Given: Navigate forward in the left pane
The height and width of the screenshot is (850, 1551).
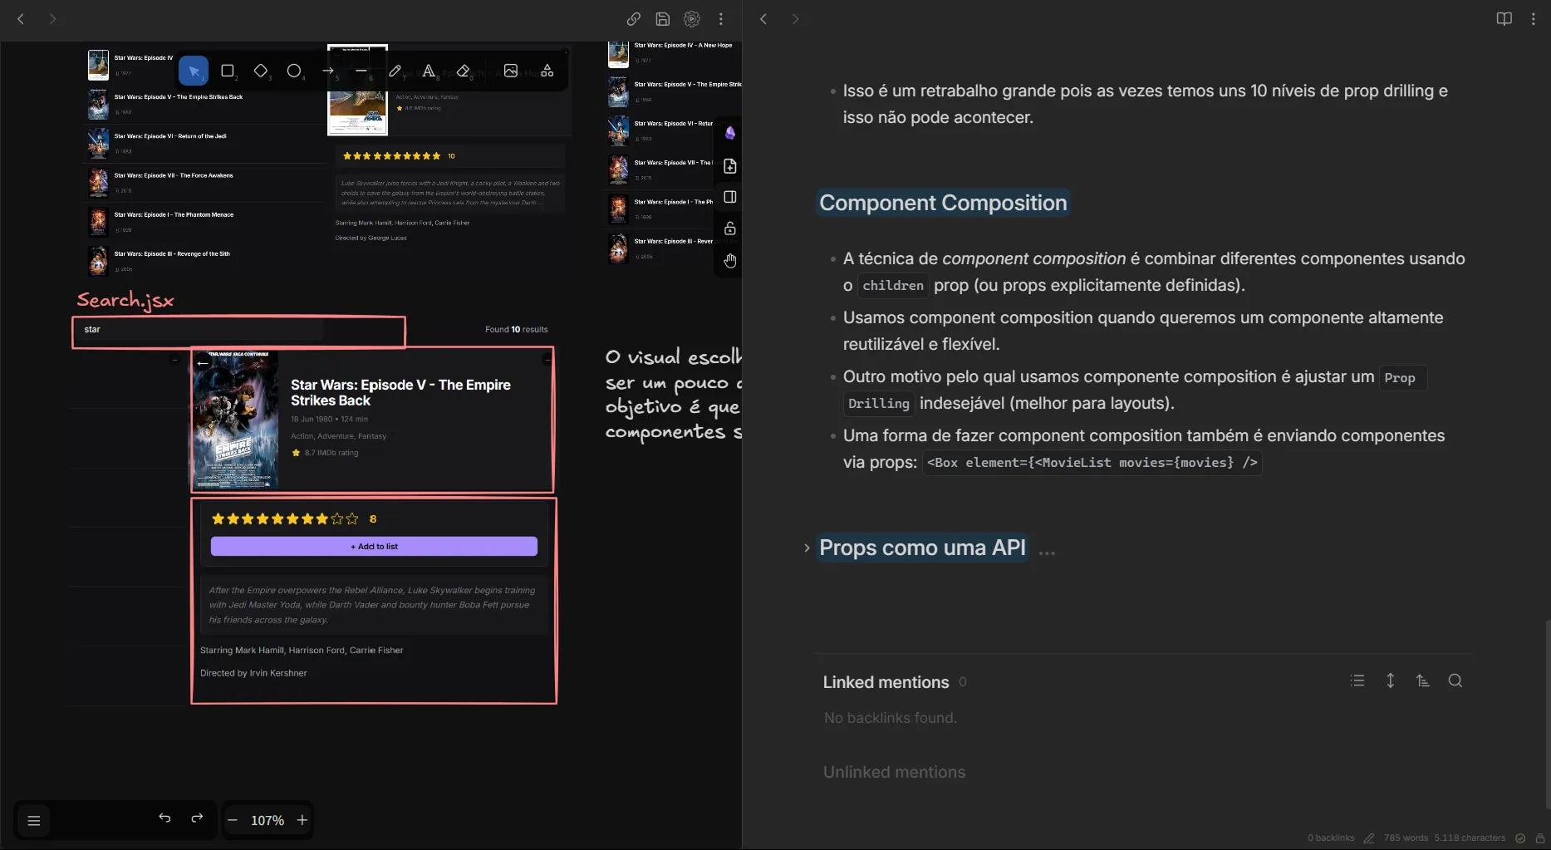Looking at the screenshot, I should pyautogui.click(x=52, y=19).
